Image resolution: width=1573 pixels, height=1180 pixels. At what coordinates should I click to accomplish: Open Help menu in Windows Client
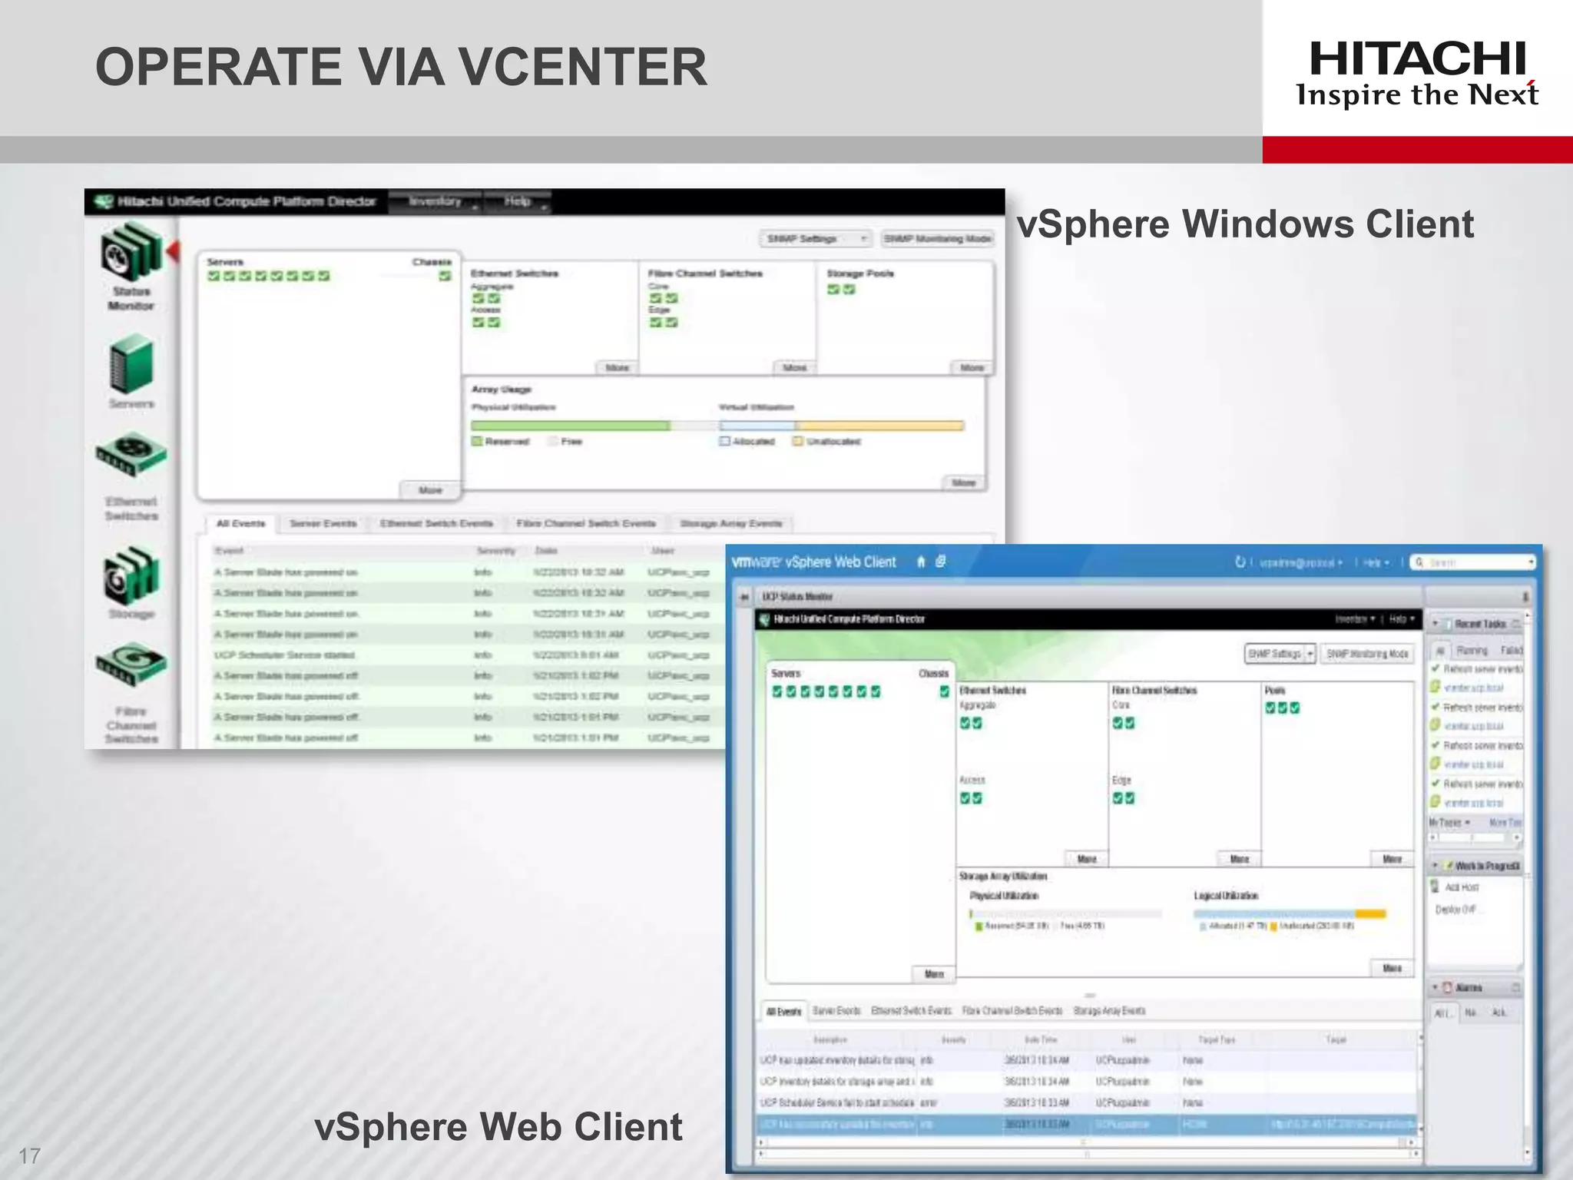click(518, 202)
